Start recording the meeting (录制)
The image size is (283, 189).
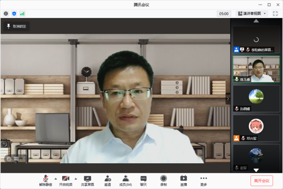[x=163, y=180]
